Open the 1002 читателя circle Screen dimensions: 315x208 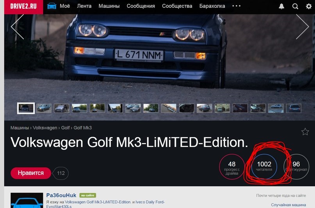click(x=264, y=167)
